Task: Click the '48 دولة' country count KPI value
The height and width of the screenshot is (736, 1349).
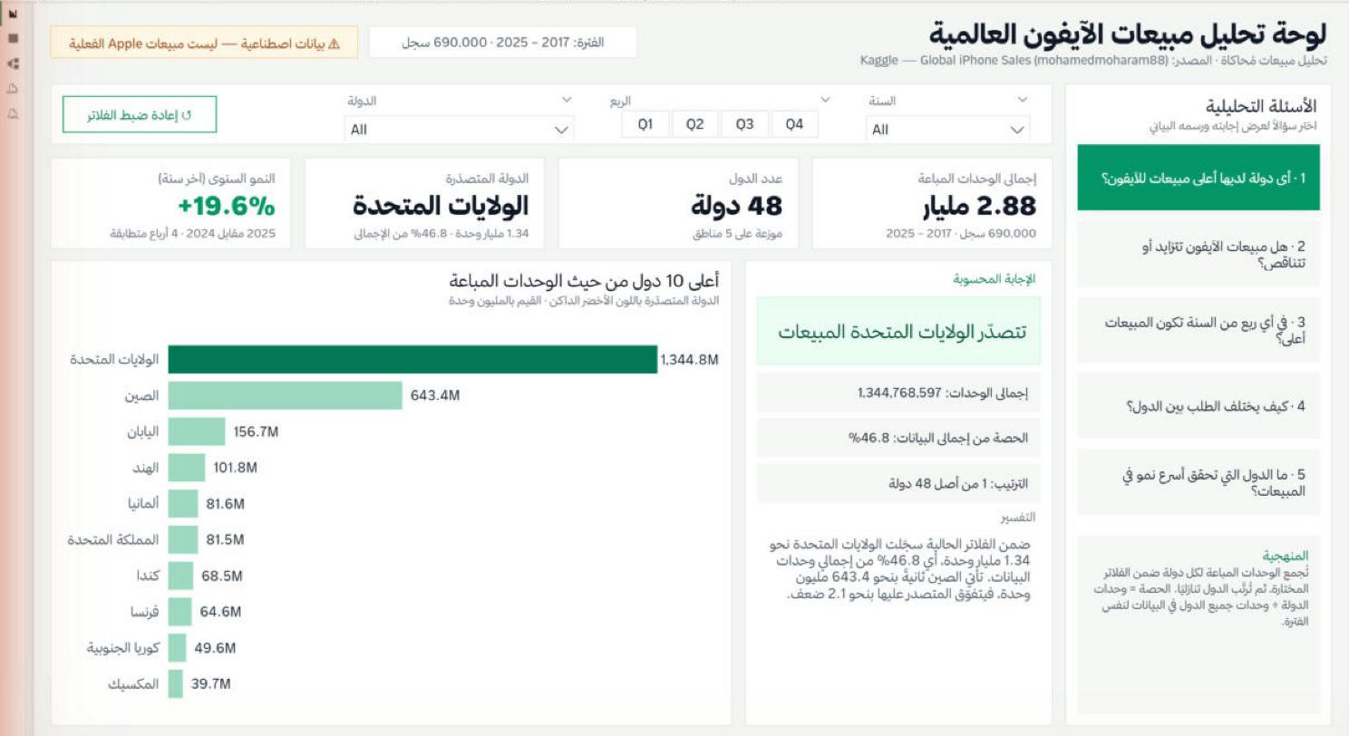Action: [x=736, y=207]
